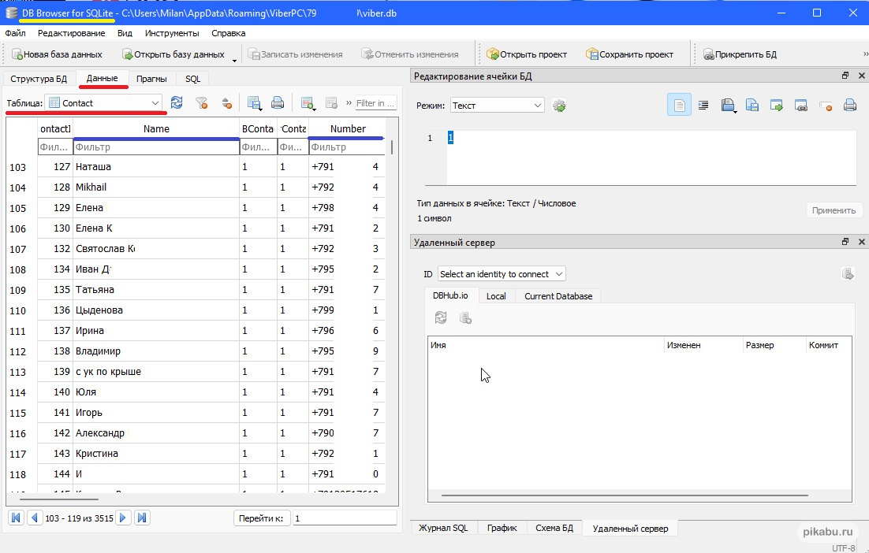Go to previous record page button

pyautogui.click(x=35, y=518)
